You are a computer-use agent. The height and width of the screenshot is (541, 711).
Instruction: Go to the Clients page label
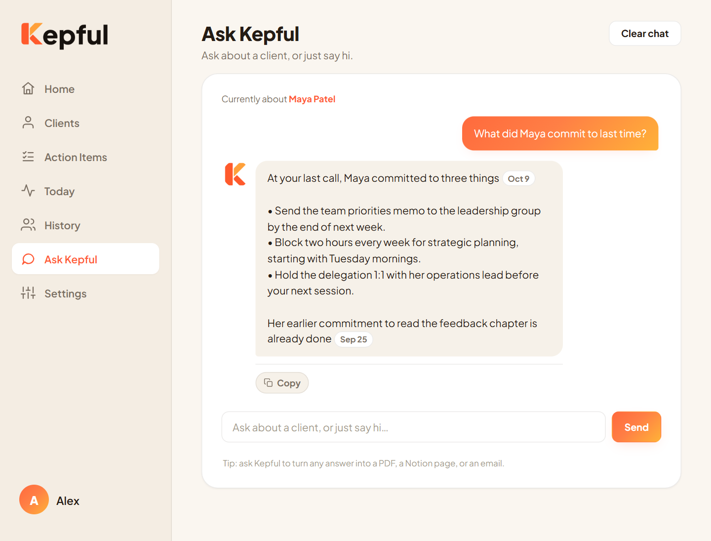point(62,123)
